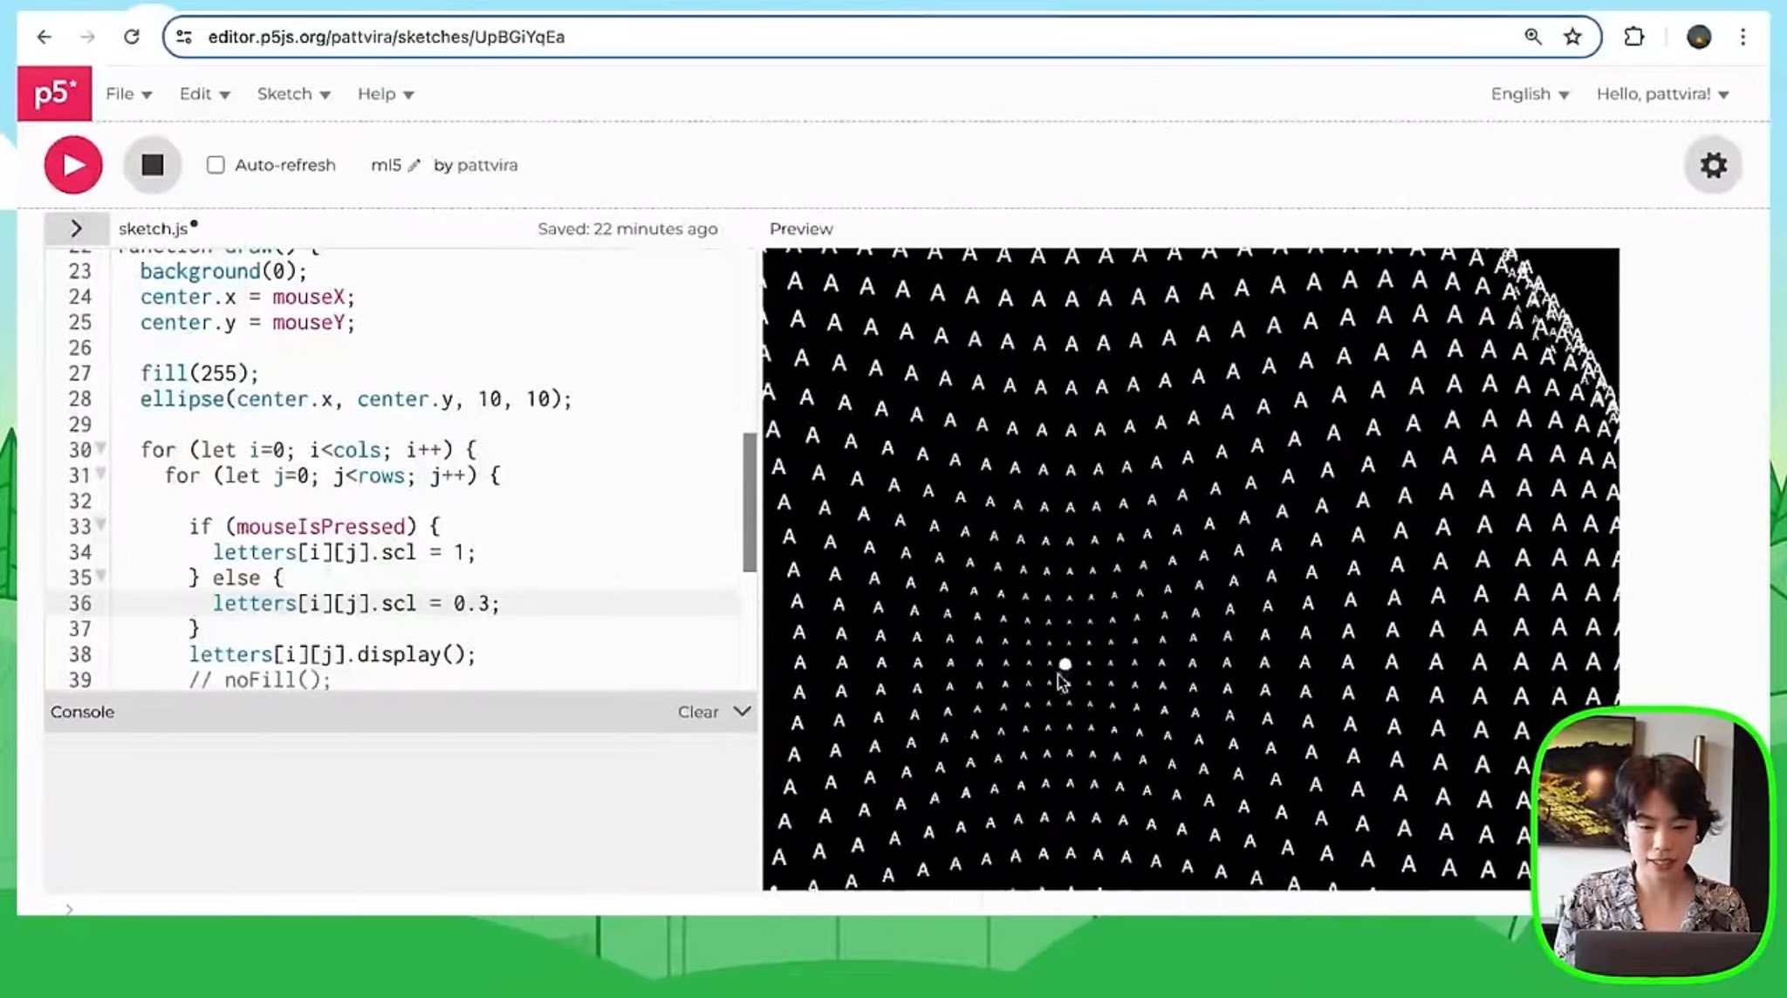Open the File menu
The width and height of the screenshot is (1787, 998).
[x=128, y=94]
